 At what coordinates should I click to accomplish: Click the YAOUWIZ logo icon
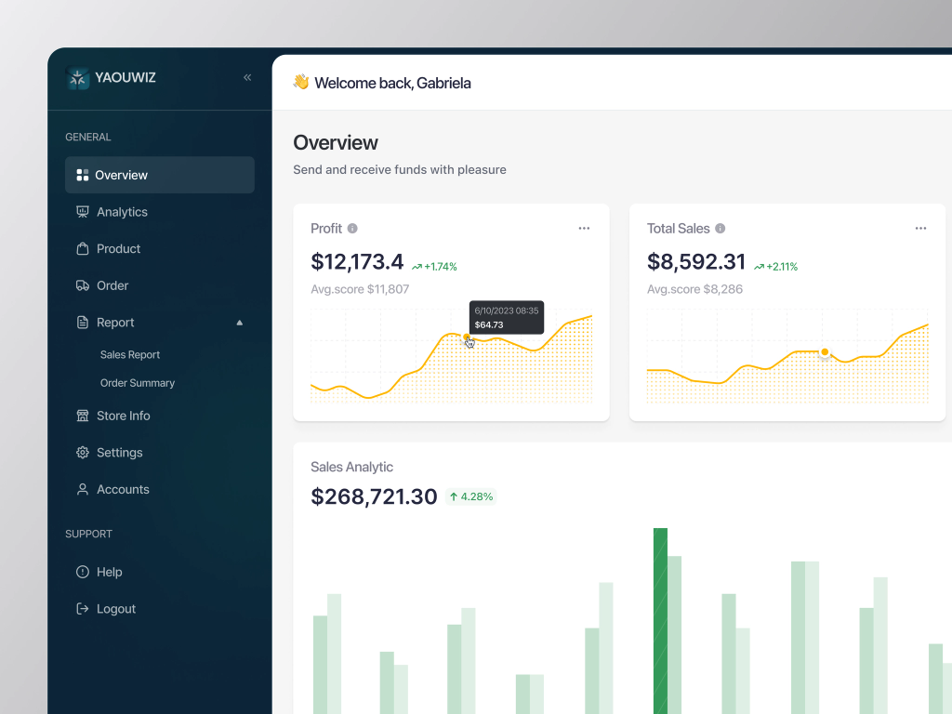(x=78, y=78)
